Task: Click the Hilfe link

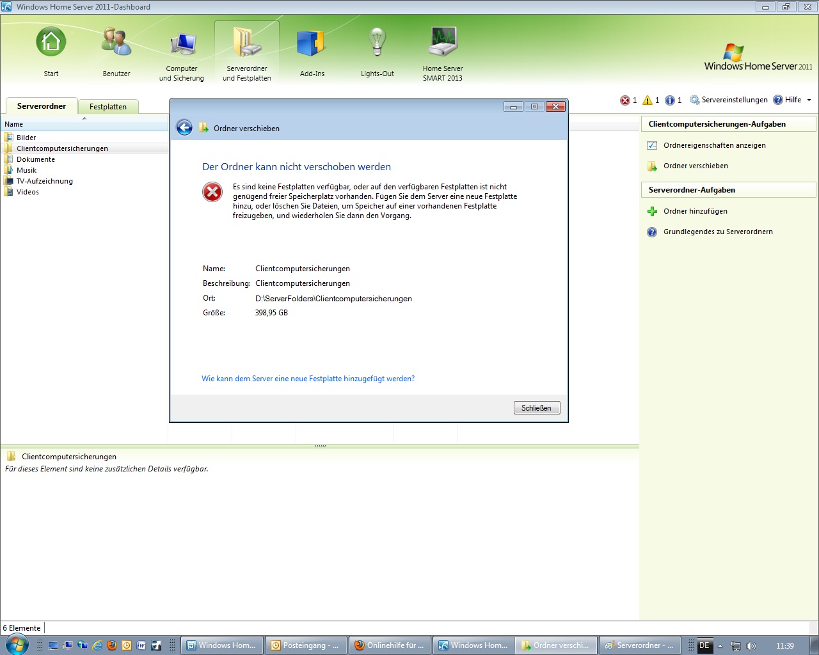Action: click(793, 100)
